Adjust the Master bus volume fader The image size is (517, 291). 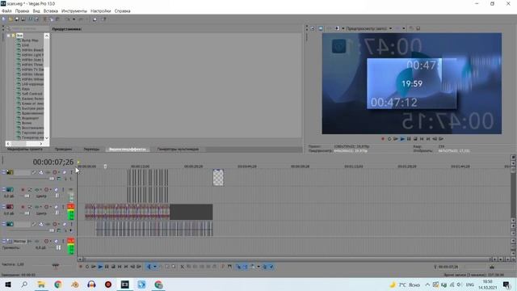58,247
